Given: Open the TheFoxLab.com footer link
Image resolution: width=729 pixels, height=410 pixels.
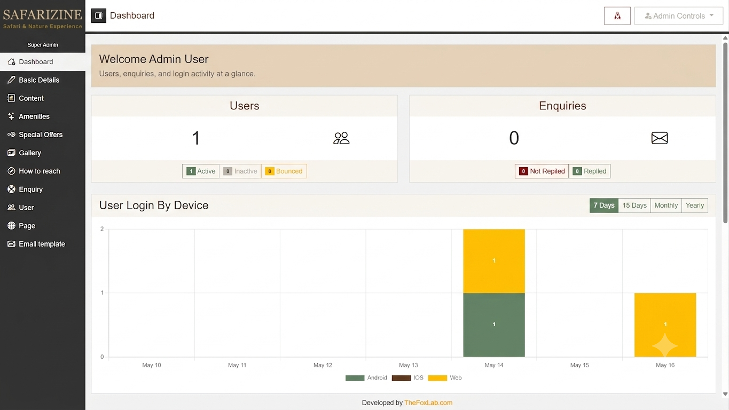Looking at the screenshot, I should [x=428, y=403].
